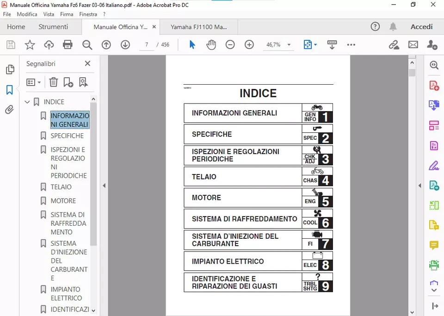Open the Vista menu
The height and width of the screenshot is (316, 444).
pyautogui.click(x=49, y=14)
